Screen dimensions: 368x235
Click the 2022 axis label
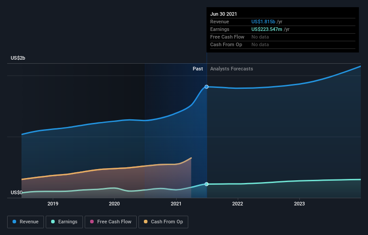tap(238, 204)
